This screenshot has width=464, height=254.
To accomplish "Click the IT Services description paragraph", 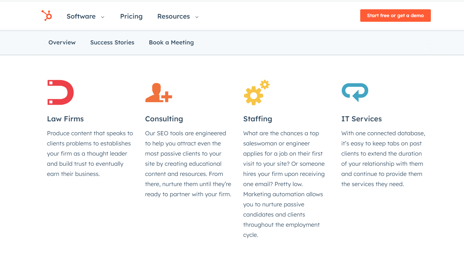I will tap(383, 158).
